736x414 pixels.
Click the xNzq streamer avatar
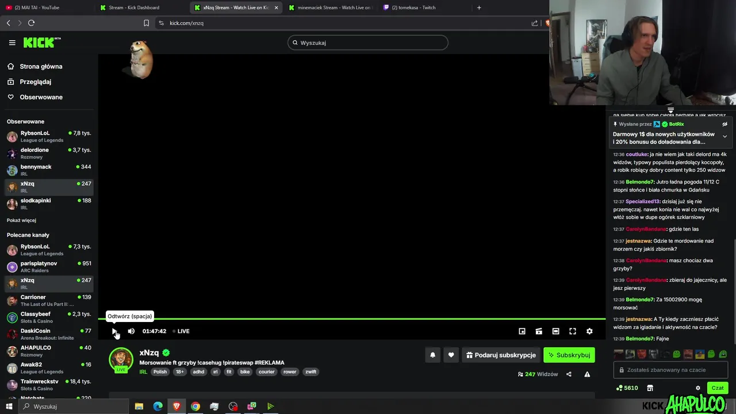tap(121, 359)
